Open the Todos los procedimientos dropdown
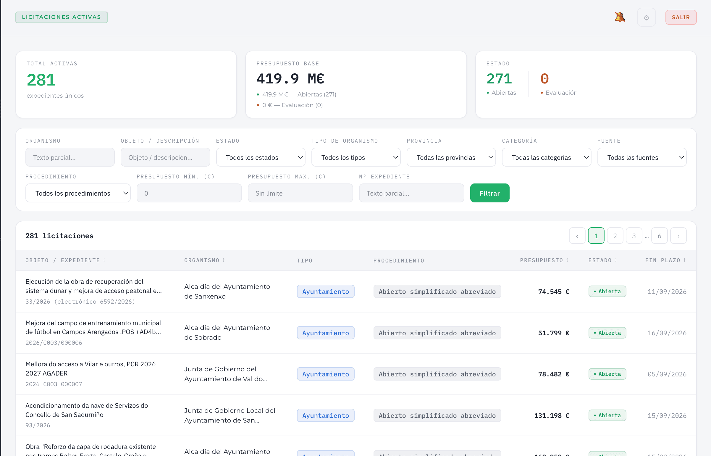The height and width of the screenshot is (456, 711). click(78, 193)
